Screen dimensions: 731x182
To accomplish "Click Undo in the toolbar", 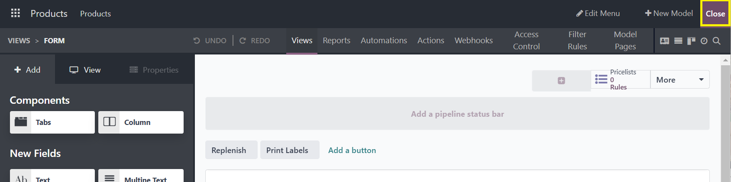I will point(210,41).
